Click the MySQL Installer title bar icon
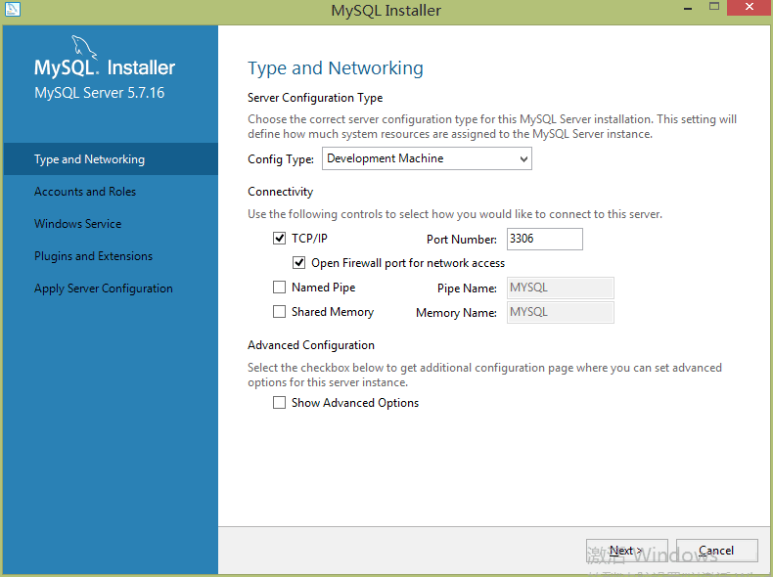The height and width of the screenshot is (577, 773). pos(13,10)
